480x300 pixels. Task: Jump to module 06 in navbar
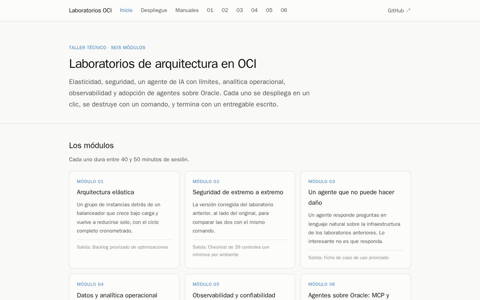(284, 10)
